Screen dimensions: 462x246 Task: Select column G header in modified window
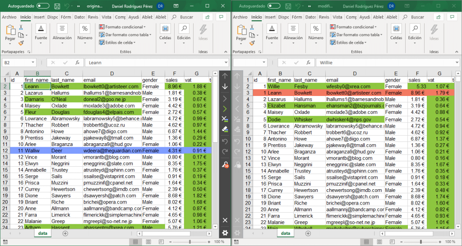(x=439, y=73)
